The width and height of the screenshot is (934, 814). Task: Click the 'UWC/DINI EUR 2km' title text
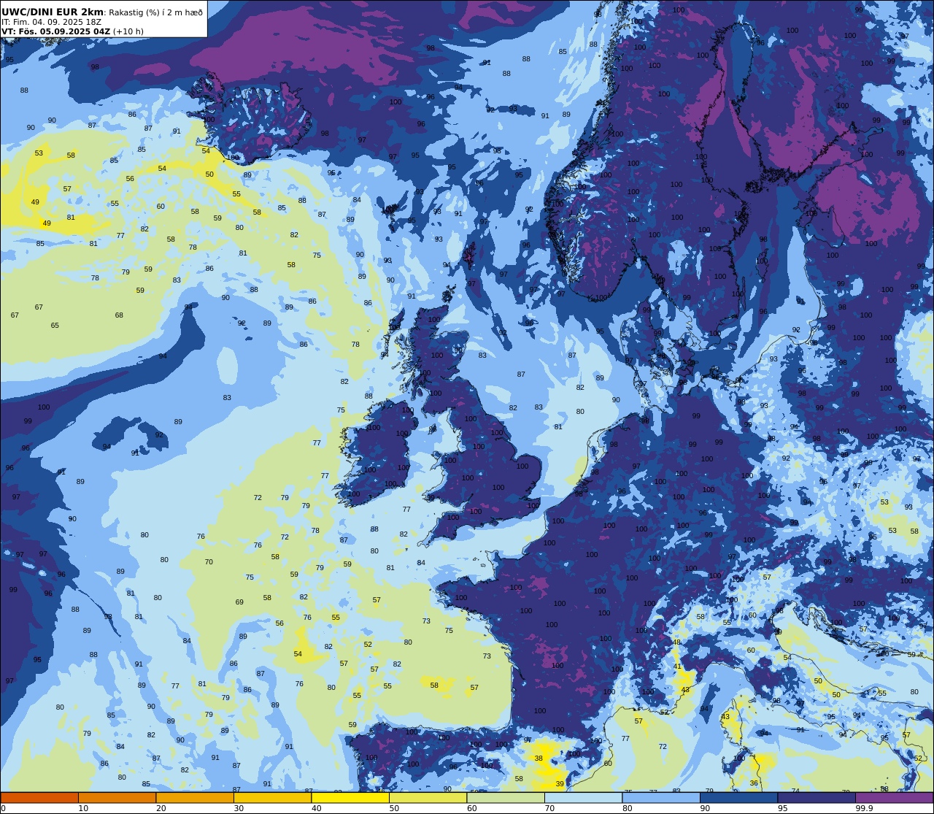coord(53,12)
